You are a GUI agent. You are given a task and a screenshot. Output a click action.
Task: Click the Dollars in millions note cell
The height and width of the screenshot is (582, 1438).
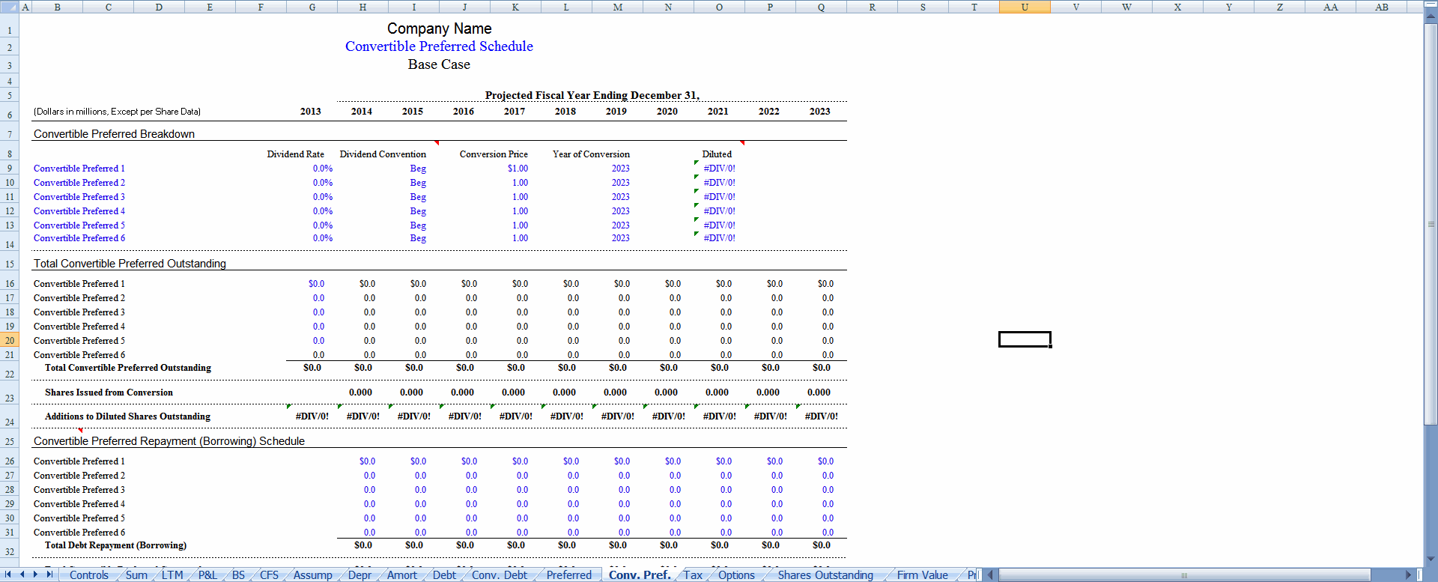click(x=117, y=112)
